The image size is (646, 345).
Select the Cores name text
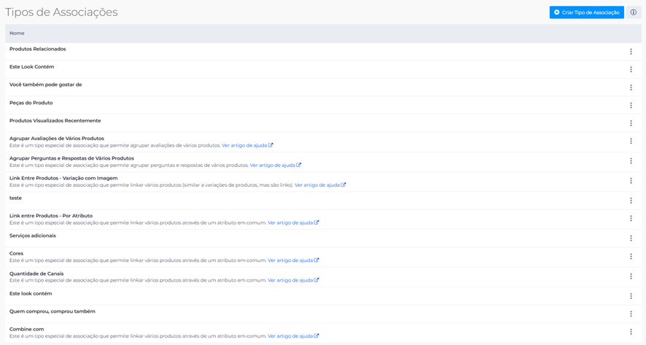pos(17,254)
